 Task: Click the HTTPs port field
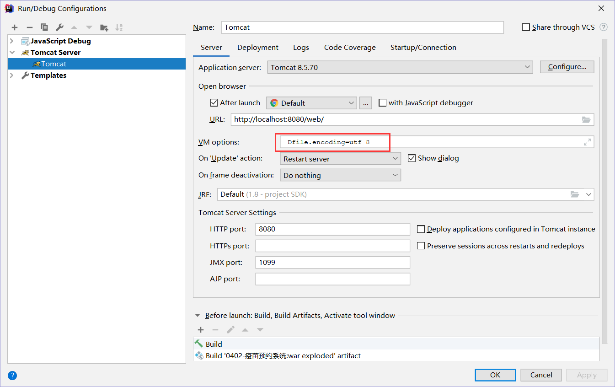pyautogui.click(x=333, y=246)
